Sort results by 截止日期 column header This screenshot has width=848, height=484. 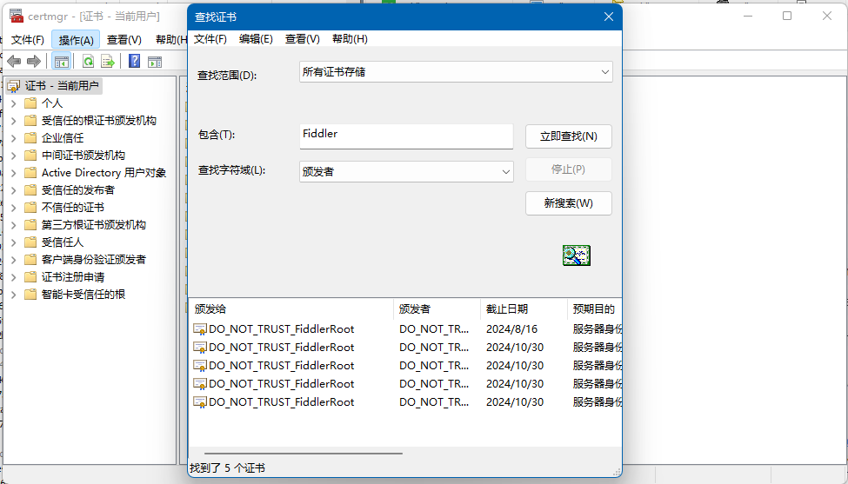[524, 309]
